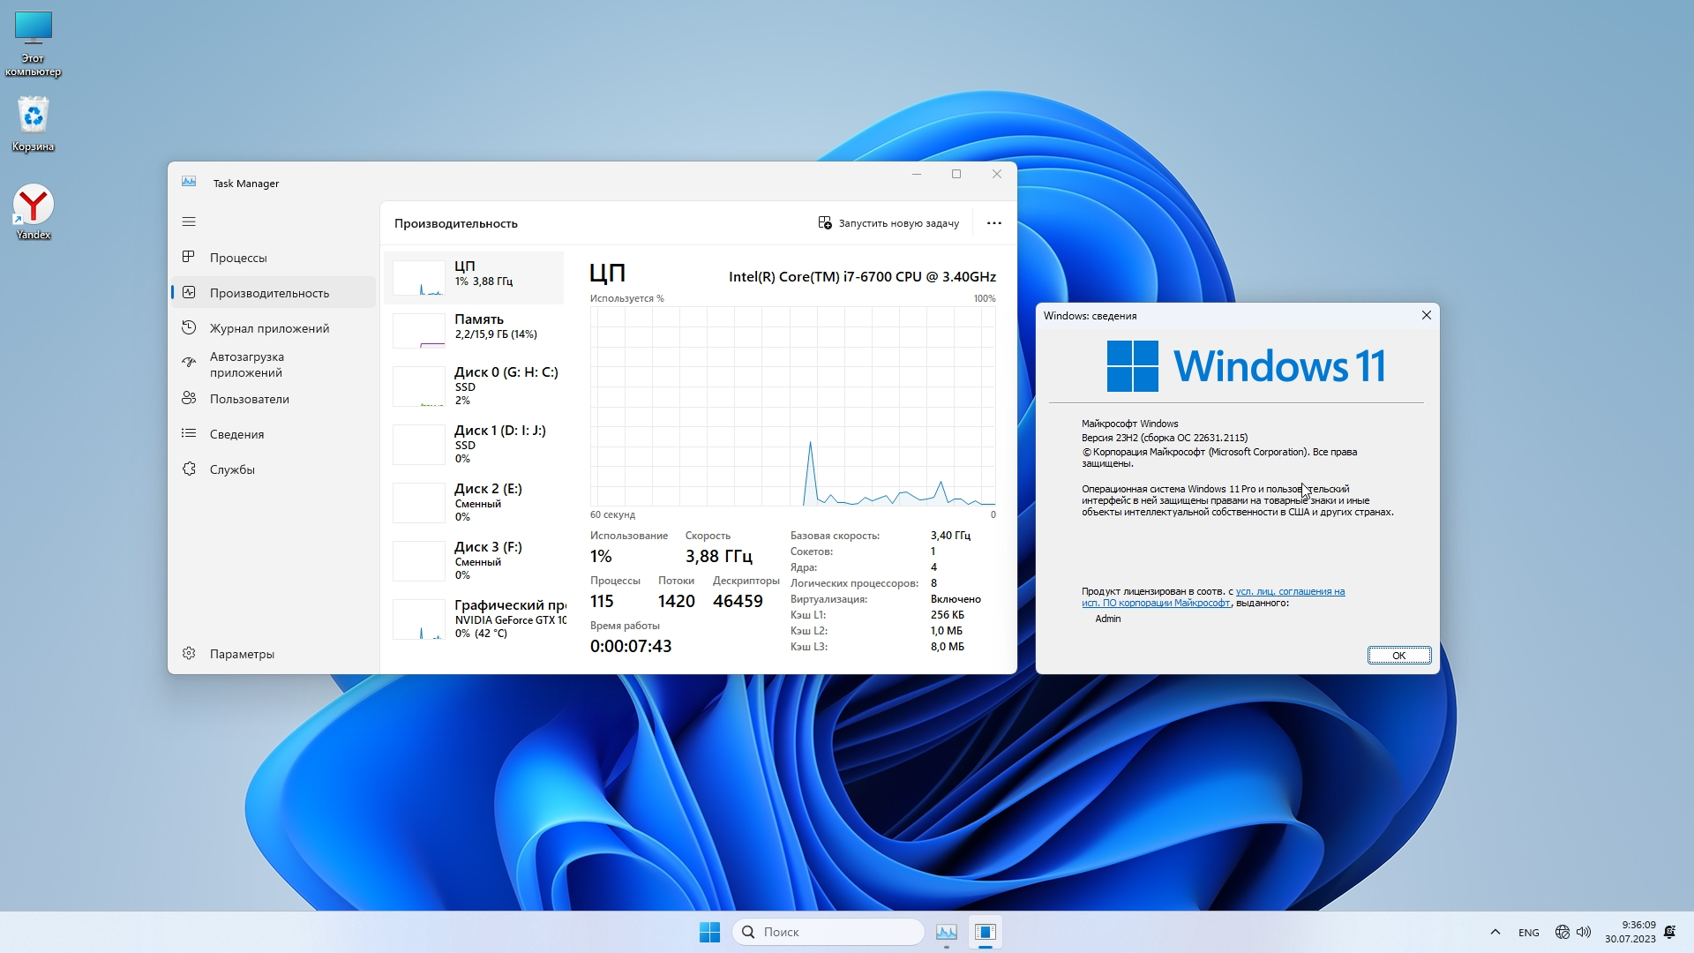Select the App history icon
Image resolution: width=1694 pixels, height=953 pixels.
189,327
